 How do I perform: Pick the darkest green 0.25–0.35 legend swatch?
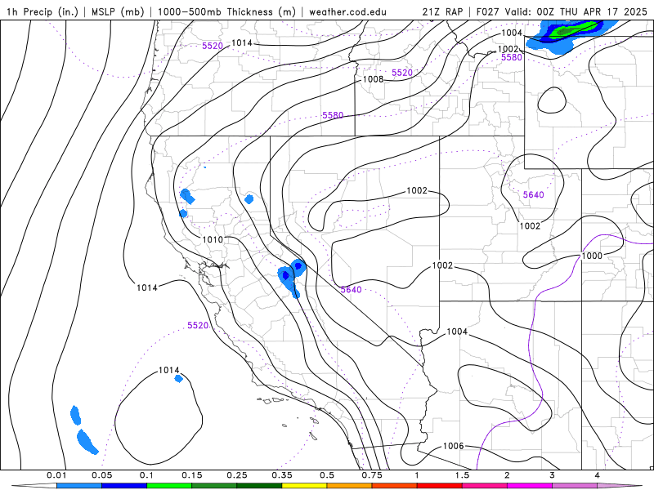[259, 486]
